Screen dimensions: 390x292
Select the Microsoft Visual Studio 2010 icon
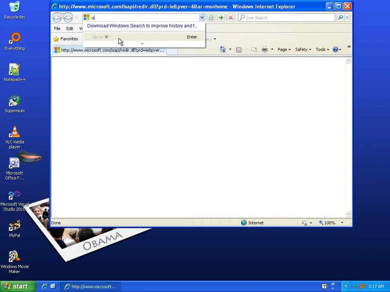tap(15, 200)
